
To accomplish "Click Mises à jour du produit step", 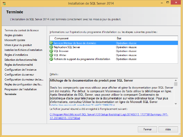I will 18,45.
